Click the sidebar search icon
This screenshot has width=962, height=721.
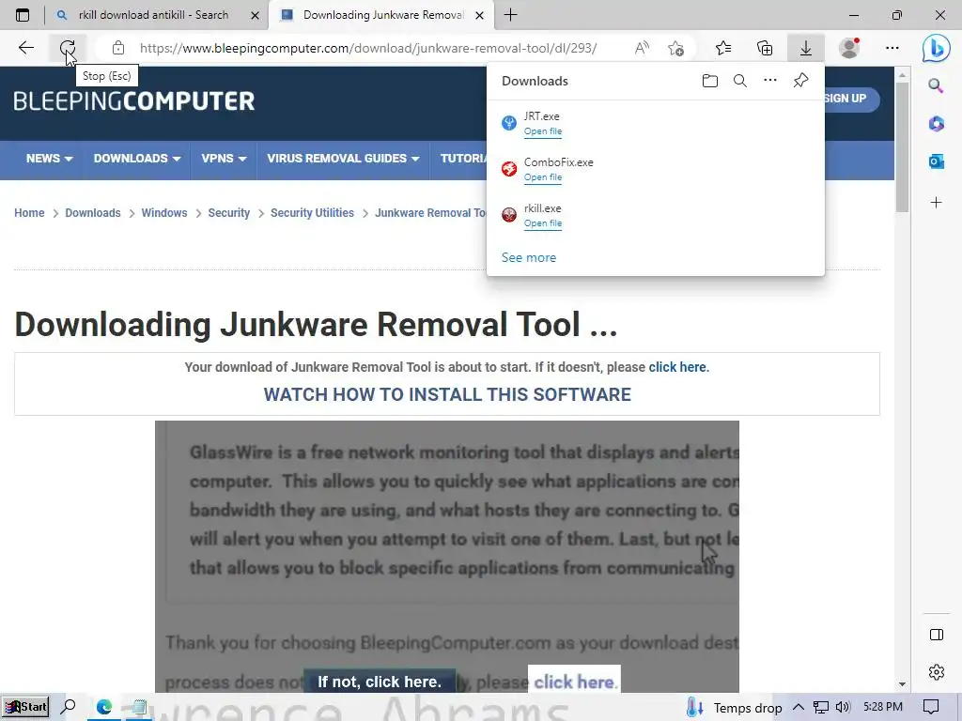click(936, 85)
